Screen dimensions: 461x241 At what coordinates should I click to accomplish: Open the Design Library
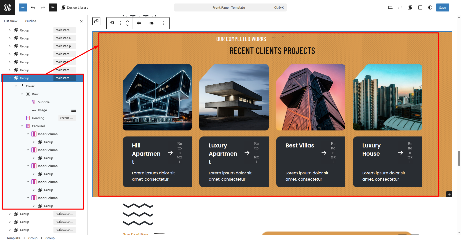pos(75,7)
